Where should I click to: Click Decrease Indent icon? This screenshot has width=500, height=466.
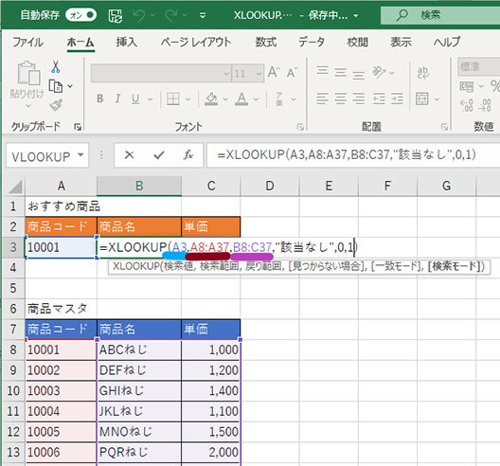379,99
